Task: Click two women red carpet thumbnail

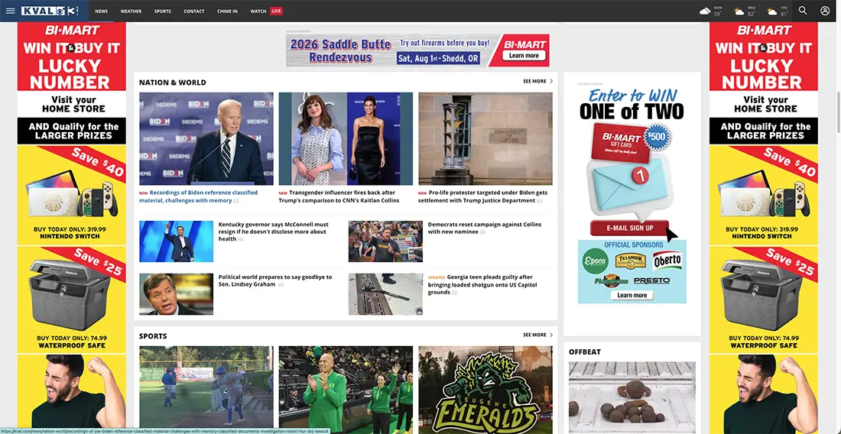Action: 346,139
